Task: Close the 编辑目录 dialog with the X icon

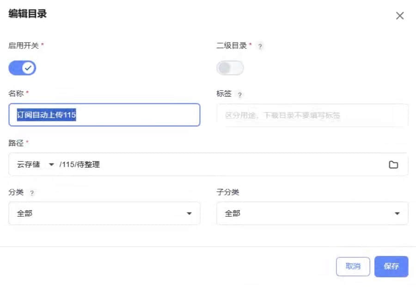Action: [400, 16]
